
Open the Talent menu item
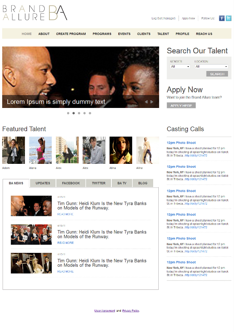pyautogui.click(x=163, y=34)
